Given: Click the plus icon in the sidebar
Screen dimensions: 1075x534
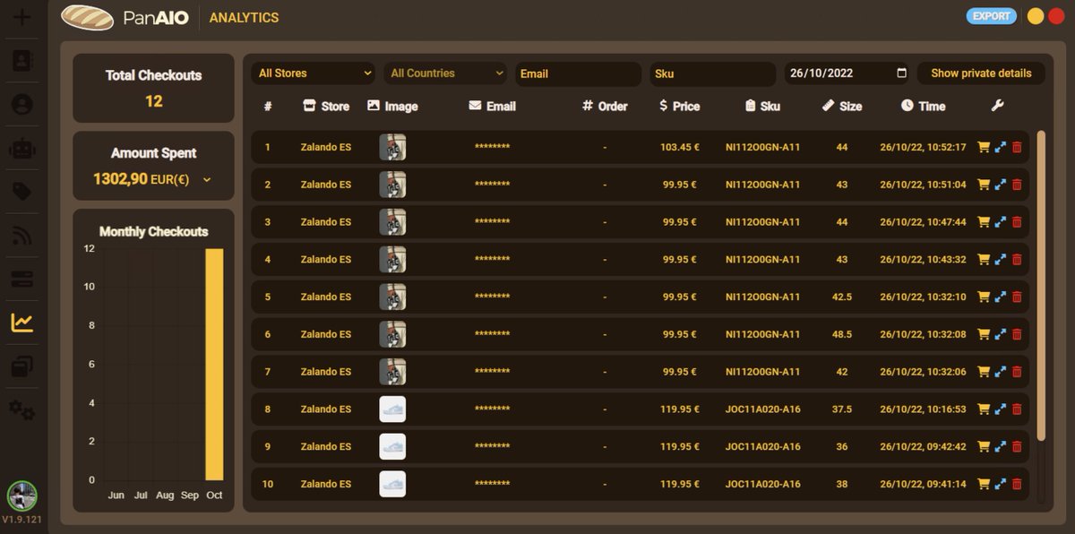Looking at the screenshot, I should point(22,17).
